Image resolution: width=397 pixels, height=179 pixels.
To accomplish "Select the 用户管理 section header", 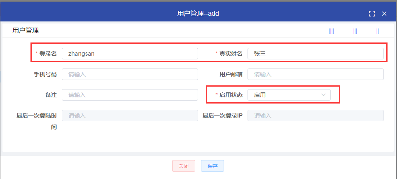I will point(26,31).
